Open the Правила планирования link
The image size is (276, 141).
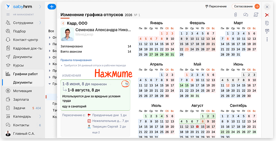tap(76, 60)
